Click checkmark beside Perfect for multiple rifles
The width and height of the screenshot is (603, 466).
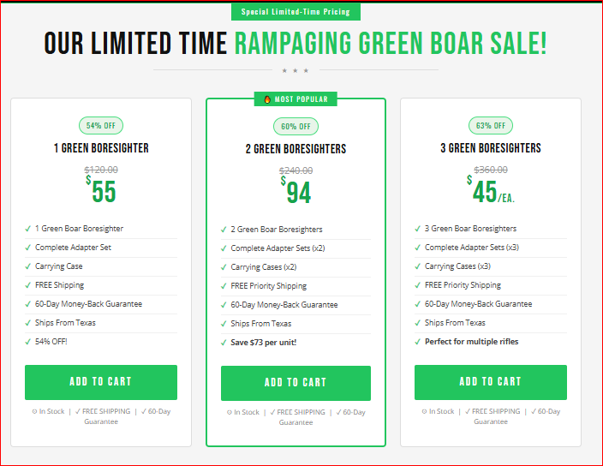(x=417, y=342)
